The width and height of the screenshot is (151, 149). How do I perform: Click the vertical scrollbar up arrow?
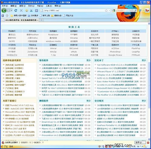click(149, 24)
